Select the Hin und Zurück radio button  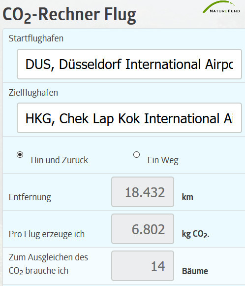pos(20,155)
